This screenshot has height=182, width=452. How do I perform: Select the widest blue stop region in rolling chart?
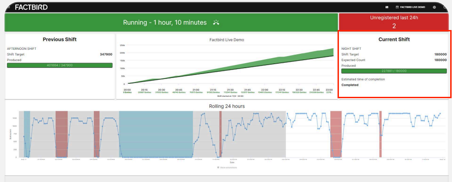[156, 134]
